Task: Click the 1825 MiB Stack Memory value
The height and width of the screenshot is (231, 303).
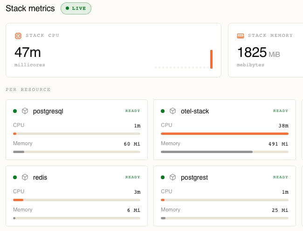Action: tap(258, 52)
